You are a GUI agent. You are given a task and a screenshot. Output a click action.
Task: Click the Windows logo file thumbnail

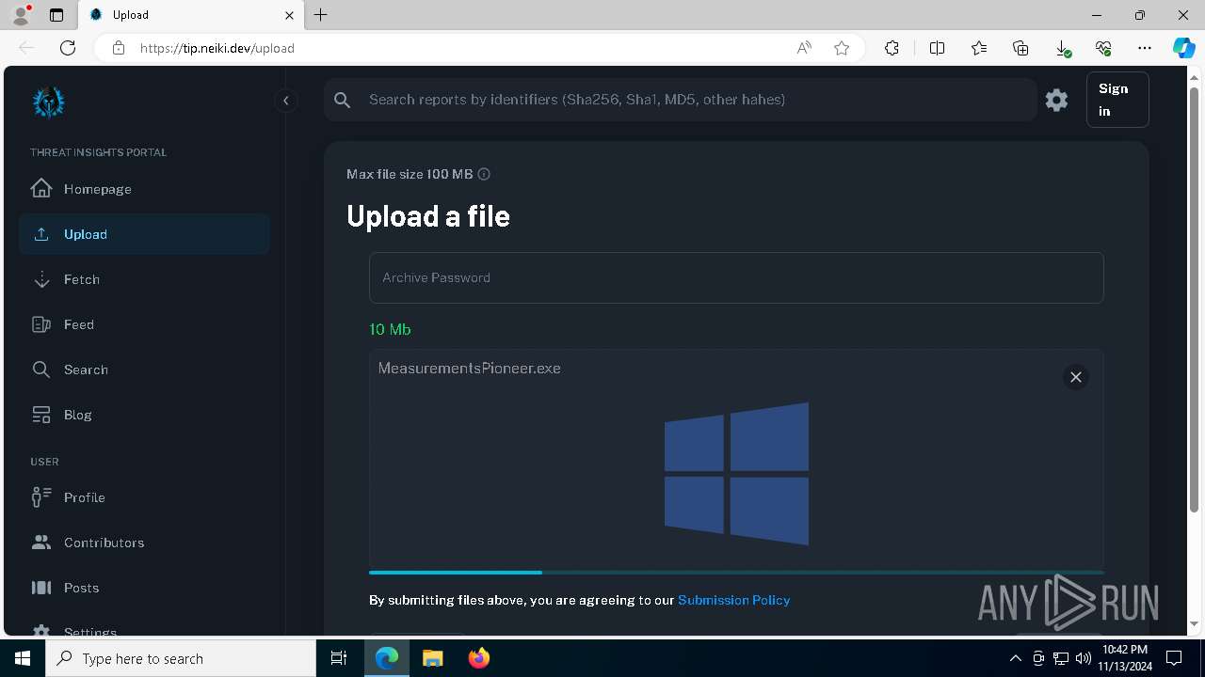[736, 473]
